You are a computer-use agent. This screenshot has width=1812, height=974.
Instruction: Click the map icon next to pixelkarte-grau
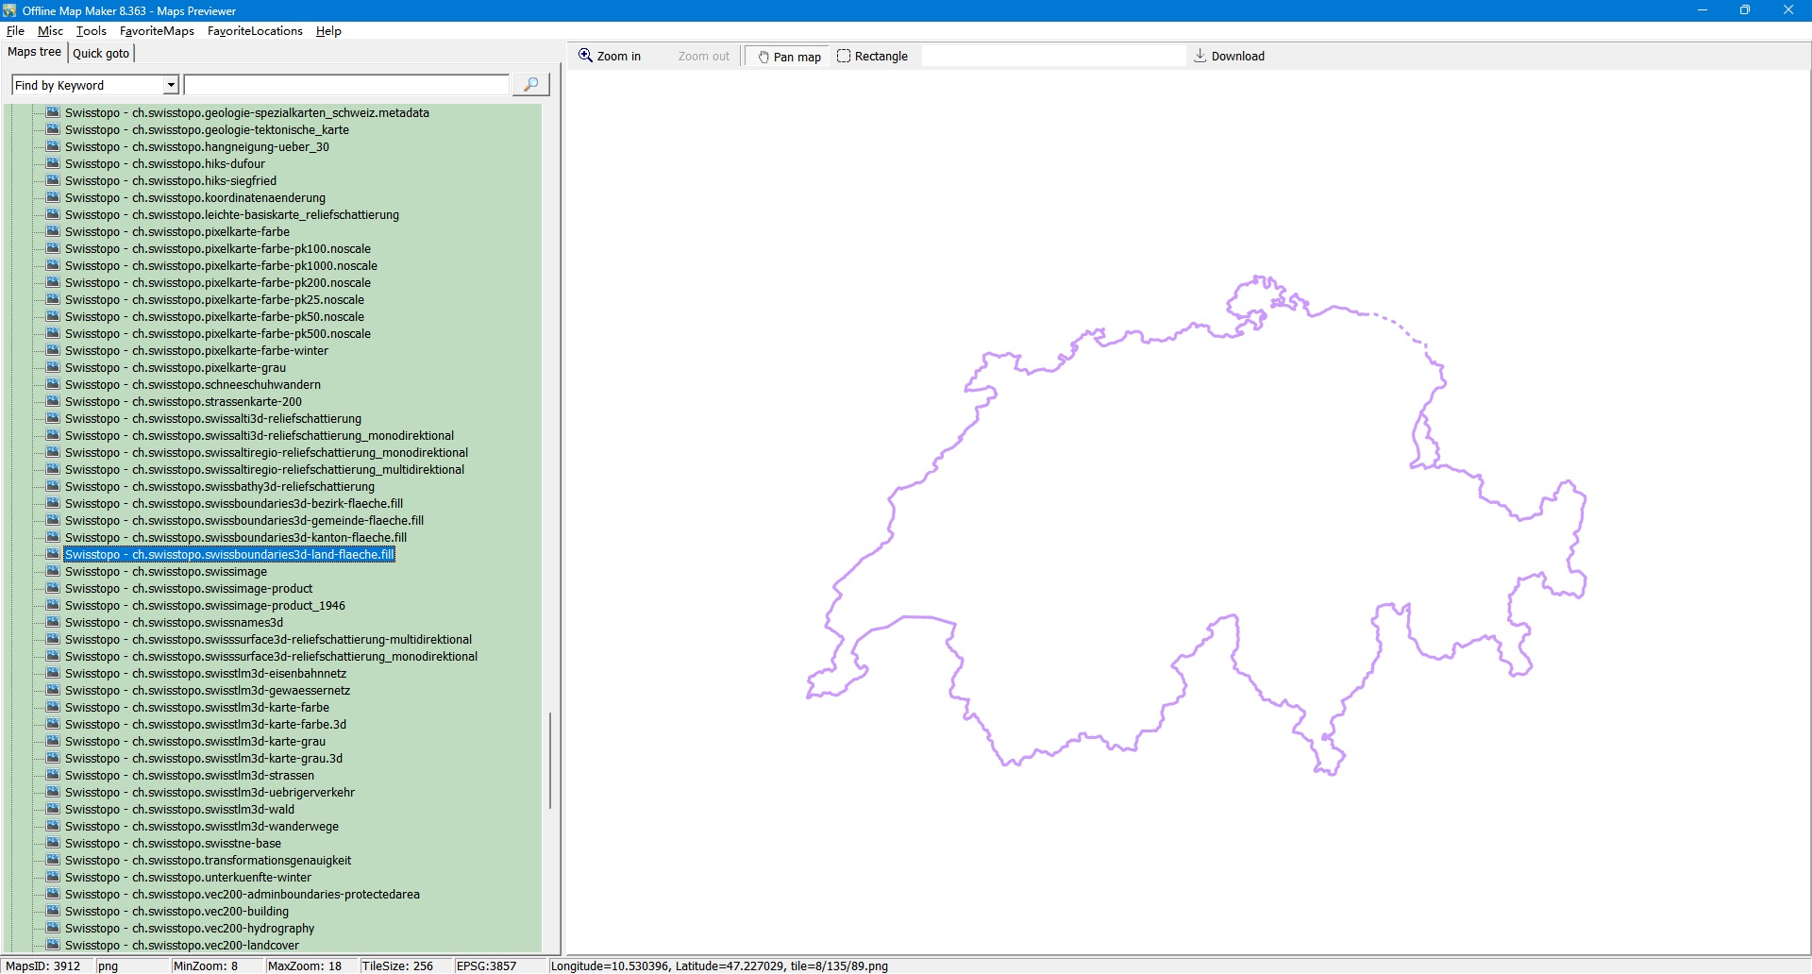tap(53, 367)
